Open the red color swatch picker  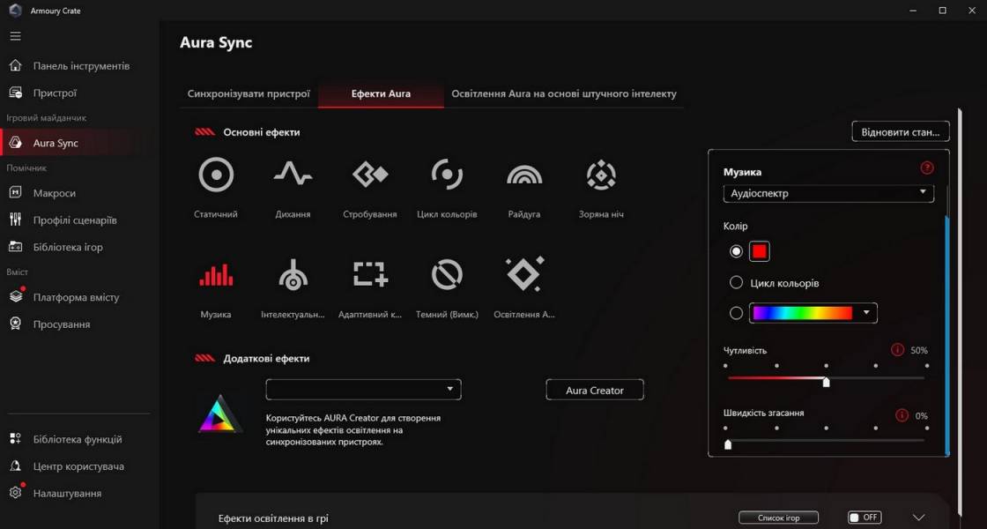pyautogui.click(x=760, y=251)
